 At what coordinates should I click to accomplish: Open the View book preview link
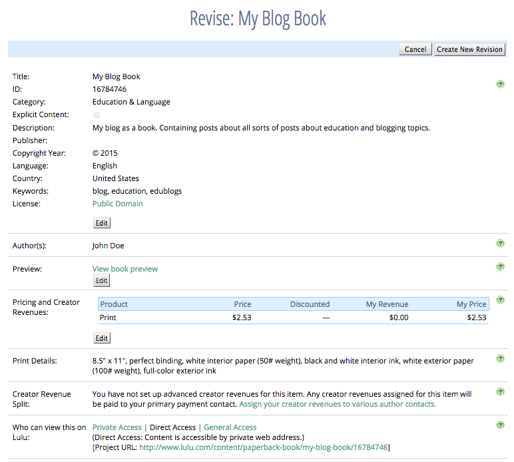pyautogui.click(x=125, y=269)
